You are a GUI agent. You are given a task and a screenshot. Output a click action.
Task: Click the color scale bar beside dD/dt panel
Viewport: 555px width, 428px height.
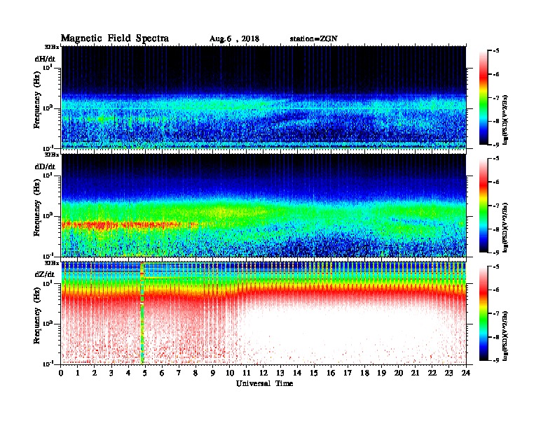483,205
